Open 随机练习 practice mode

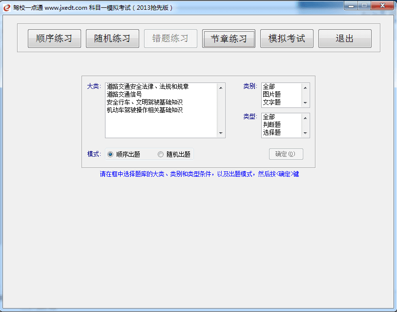click(x=112, y=39)
